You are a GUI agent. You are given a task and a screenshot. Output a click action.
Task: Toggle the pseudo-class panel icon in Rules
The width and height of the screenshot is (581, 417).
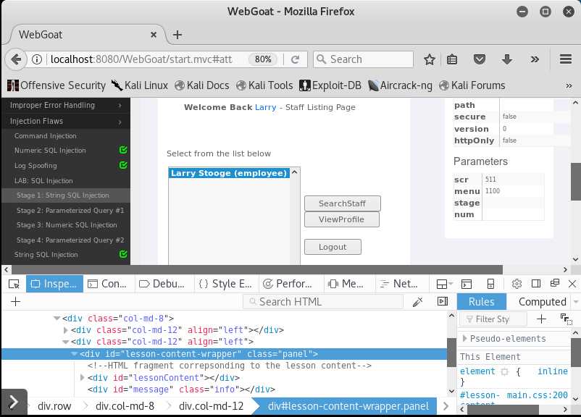pos(567,319)
